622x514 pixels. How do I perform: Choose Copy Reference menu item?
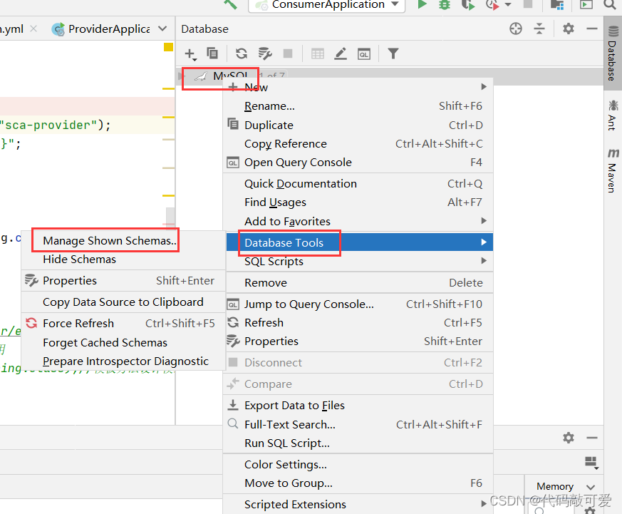click(359, 144)
